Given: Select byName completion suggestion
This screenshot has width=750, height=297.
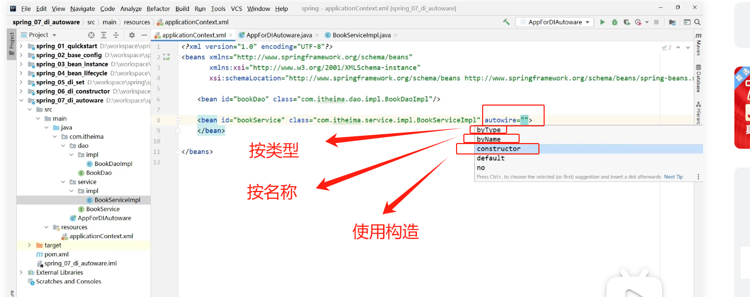Looking at the screenshot, I should [587, 139].
